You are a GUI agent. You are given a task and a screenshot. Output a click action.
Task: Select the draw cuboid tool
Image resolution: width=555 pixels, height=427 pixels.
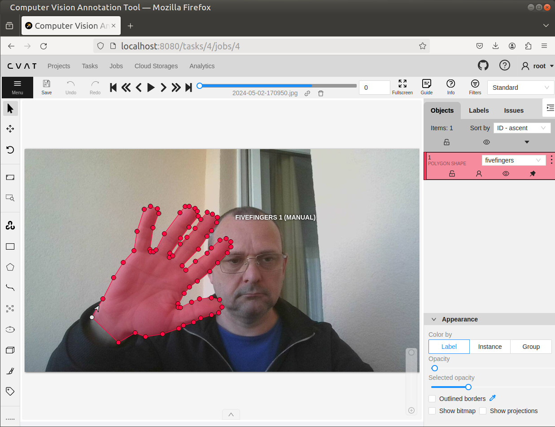(x=10, y=350)
